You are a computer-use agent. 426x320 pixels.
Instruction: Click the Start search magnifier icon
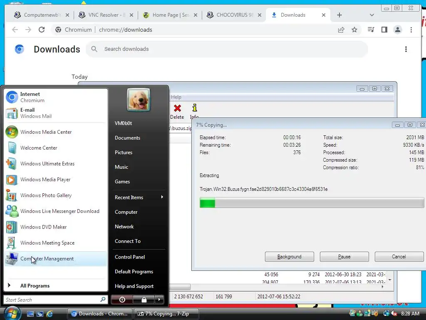[103, 300]
